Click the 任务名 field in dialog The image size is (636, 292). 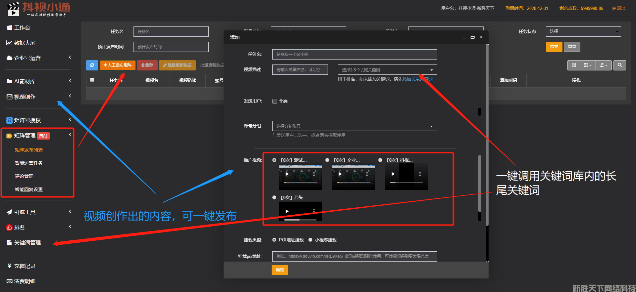coord(354,55)
